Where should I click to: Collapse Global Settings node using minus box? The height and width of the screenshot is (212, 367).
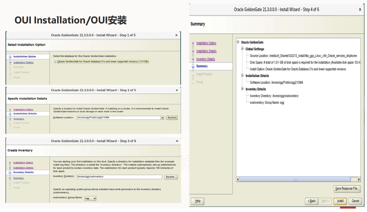[242, 49]
